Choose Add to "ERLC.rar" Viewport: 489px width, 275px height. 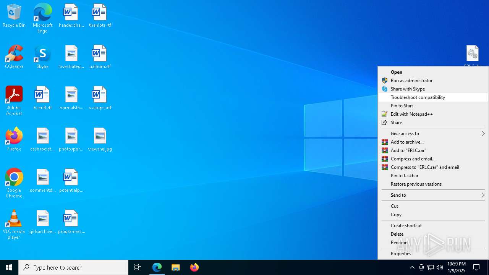pyautogui.click(x=433, y=150)
